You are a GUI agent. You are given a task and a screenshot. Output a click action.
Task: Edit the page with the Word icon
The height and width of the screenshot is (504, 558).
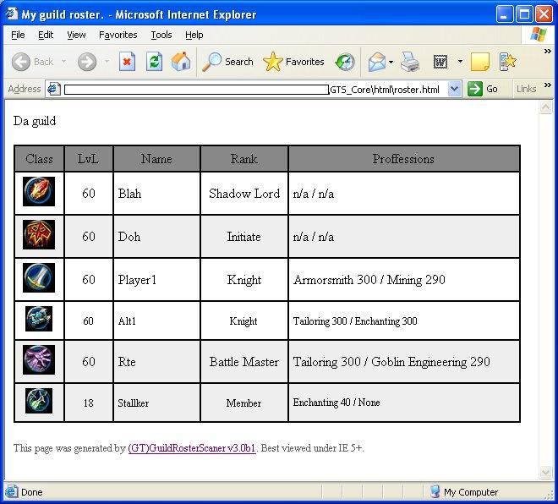pyautogui.click(x=440, y=62)
